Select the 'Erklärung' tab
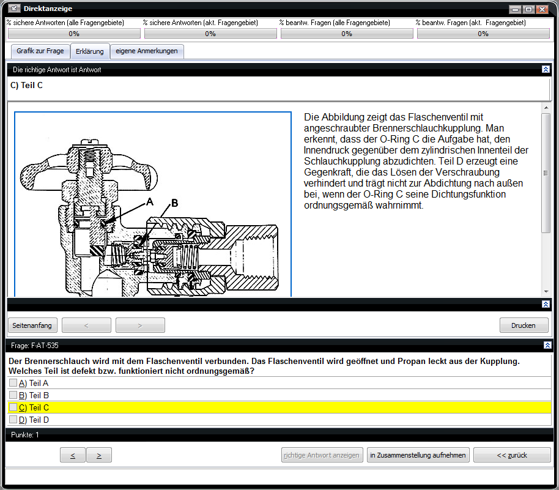This screenshot has height=490, width=559. tap(90, 51)
